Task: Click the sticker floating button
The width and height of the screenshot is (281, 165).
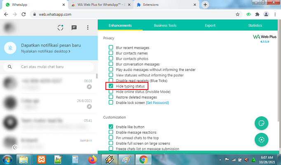Action: click(262, 123)
